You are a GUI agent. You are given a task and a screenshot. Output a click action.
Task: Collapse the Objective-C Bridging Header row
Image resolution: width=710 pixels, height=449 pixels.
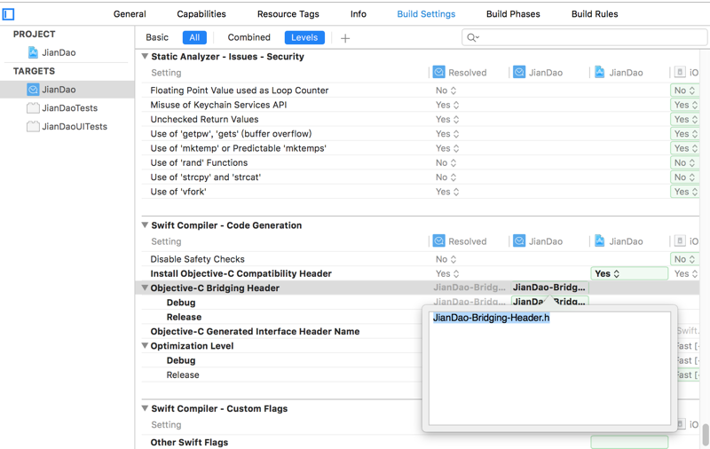click(x=145, y=288)
